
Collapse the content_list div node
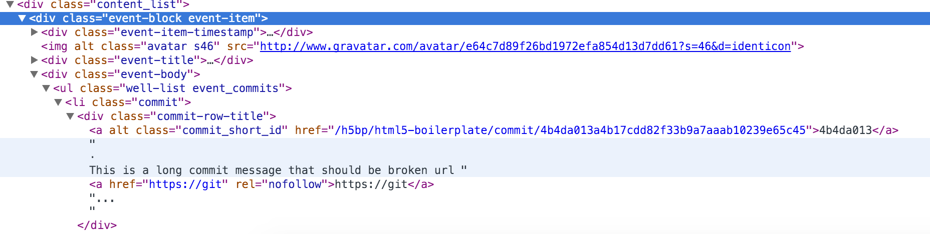pyautogui.click(x=10, y=4)
